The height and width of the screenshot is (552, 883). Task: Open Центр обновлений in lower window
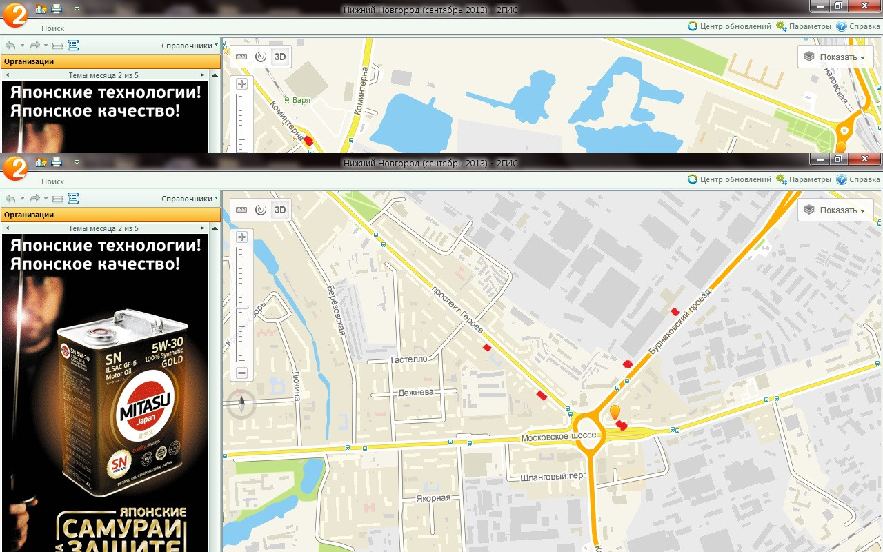click(x=729, y=179)
